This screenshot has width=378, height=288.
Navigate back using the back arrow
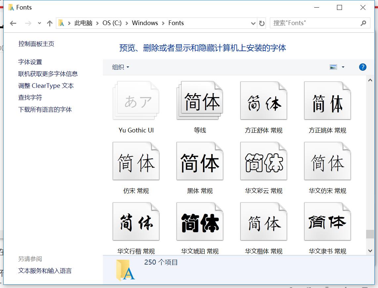point(13,23)
